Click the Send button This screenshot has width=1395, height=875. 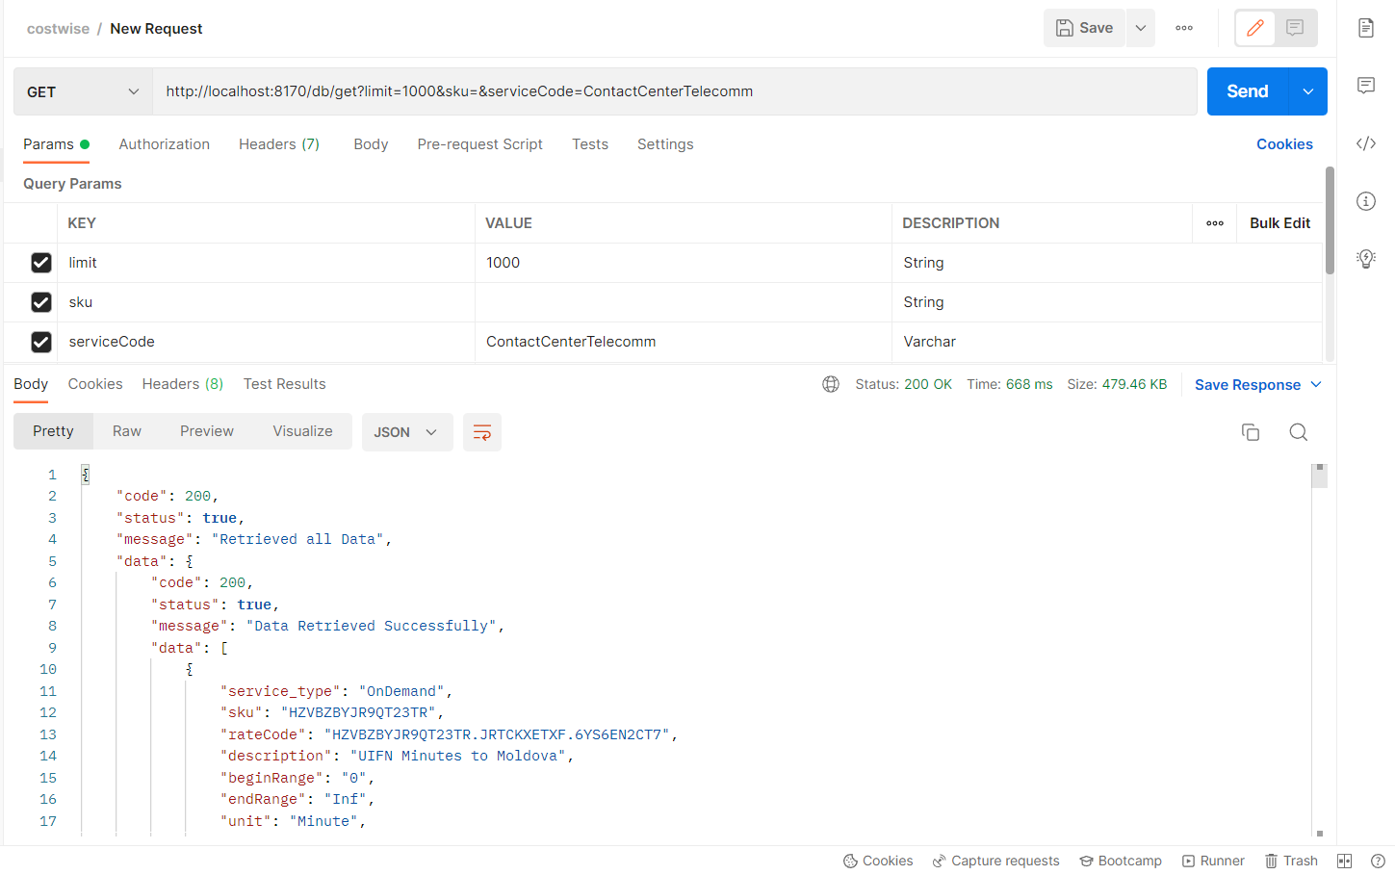1248,91
